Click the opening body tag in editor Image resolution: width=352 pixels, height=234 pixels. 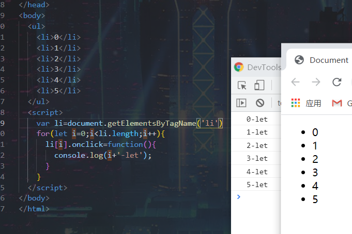[x=32, y=15]
